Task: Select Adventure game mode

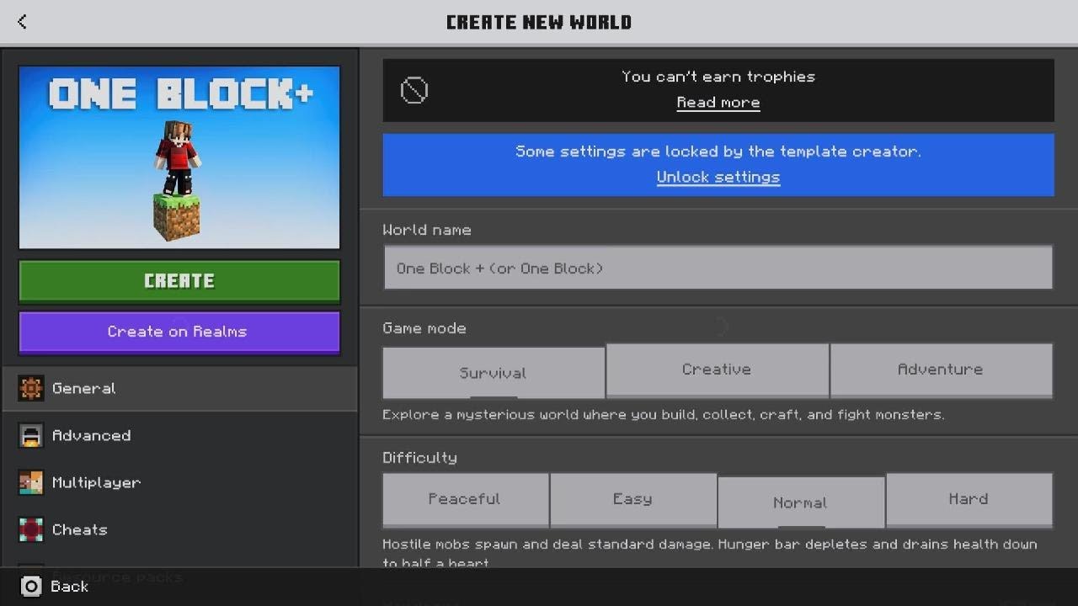Action: coord(941,369)
